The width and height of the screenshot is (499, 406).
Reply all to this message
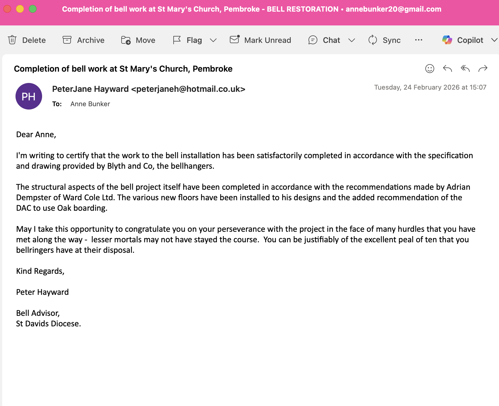(x=465, y=69)
